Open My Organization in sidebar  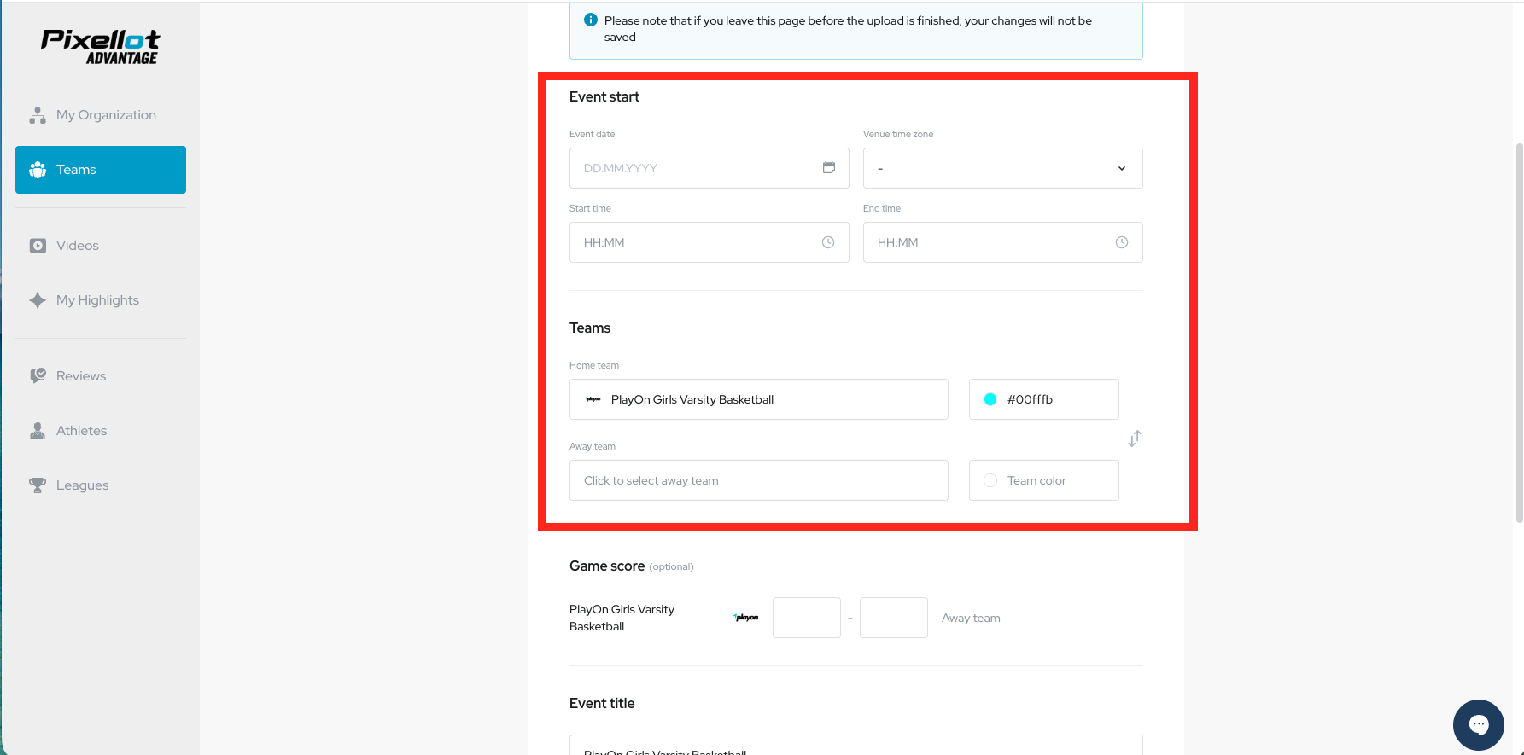point(106,115)
